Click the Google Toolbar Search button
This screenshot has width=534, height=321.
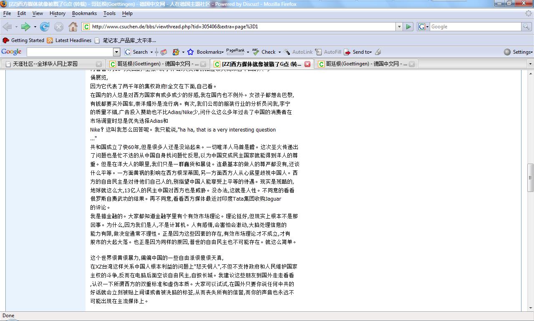click(x=136, y=52)
